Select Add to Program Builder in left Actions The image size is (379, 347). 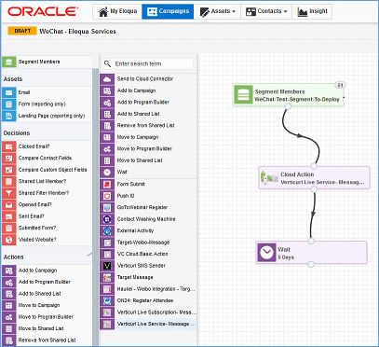(47, 282)
